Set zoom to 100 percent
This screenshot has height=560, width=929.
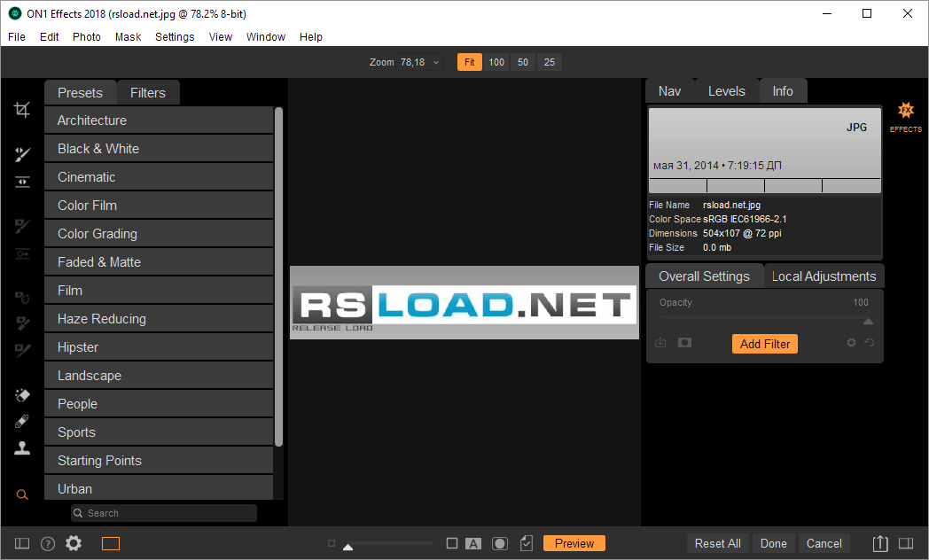496,62
